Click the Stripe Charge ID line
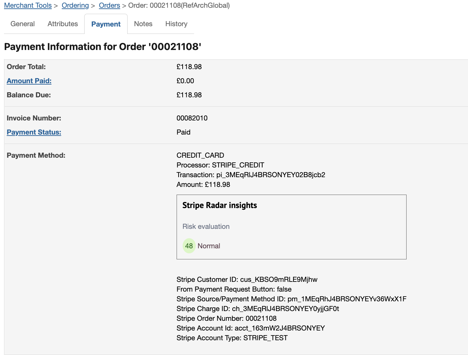The height and width of the screenshot is (355, 468). [x=258, y=309]
